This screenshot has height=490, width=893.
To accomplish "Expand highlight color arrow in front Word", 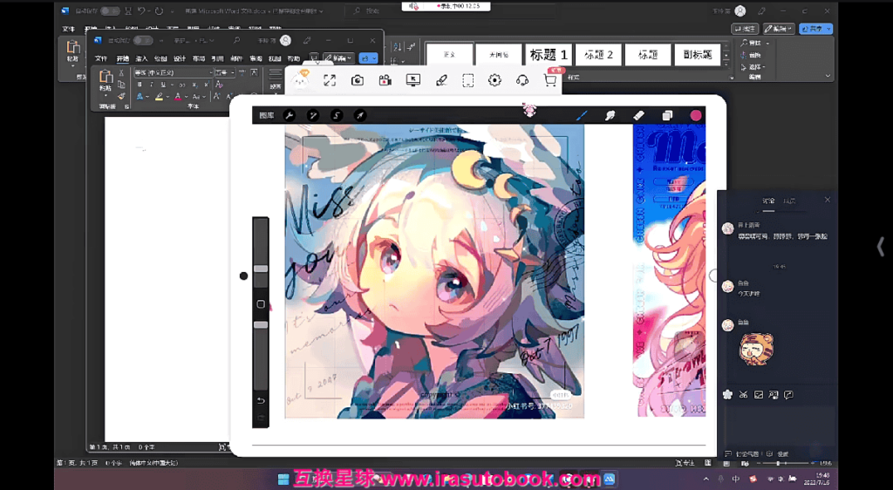I will coord(167,98).
